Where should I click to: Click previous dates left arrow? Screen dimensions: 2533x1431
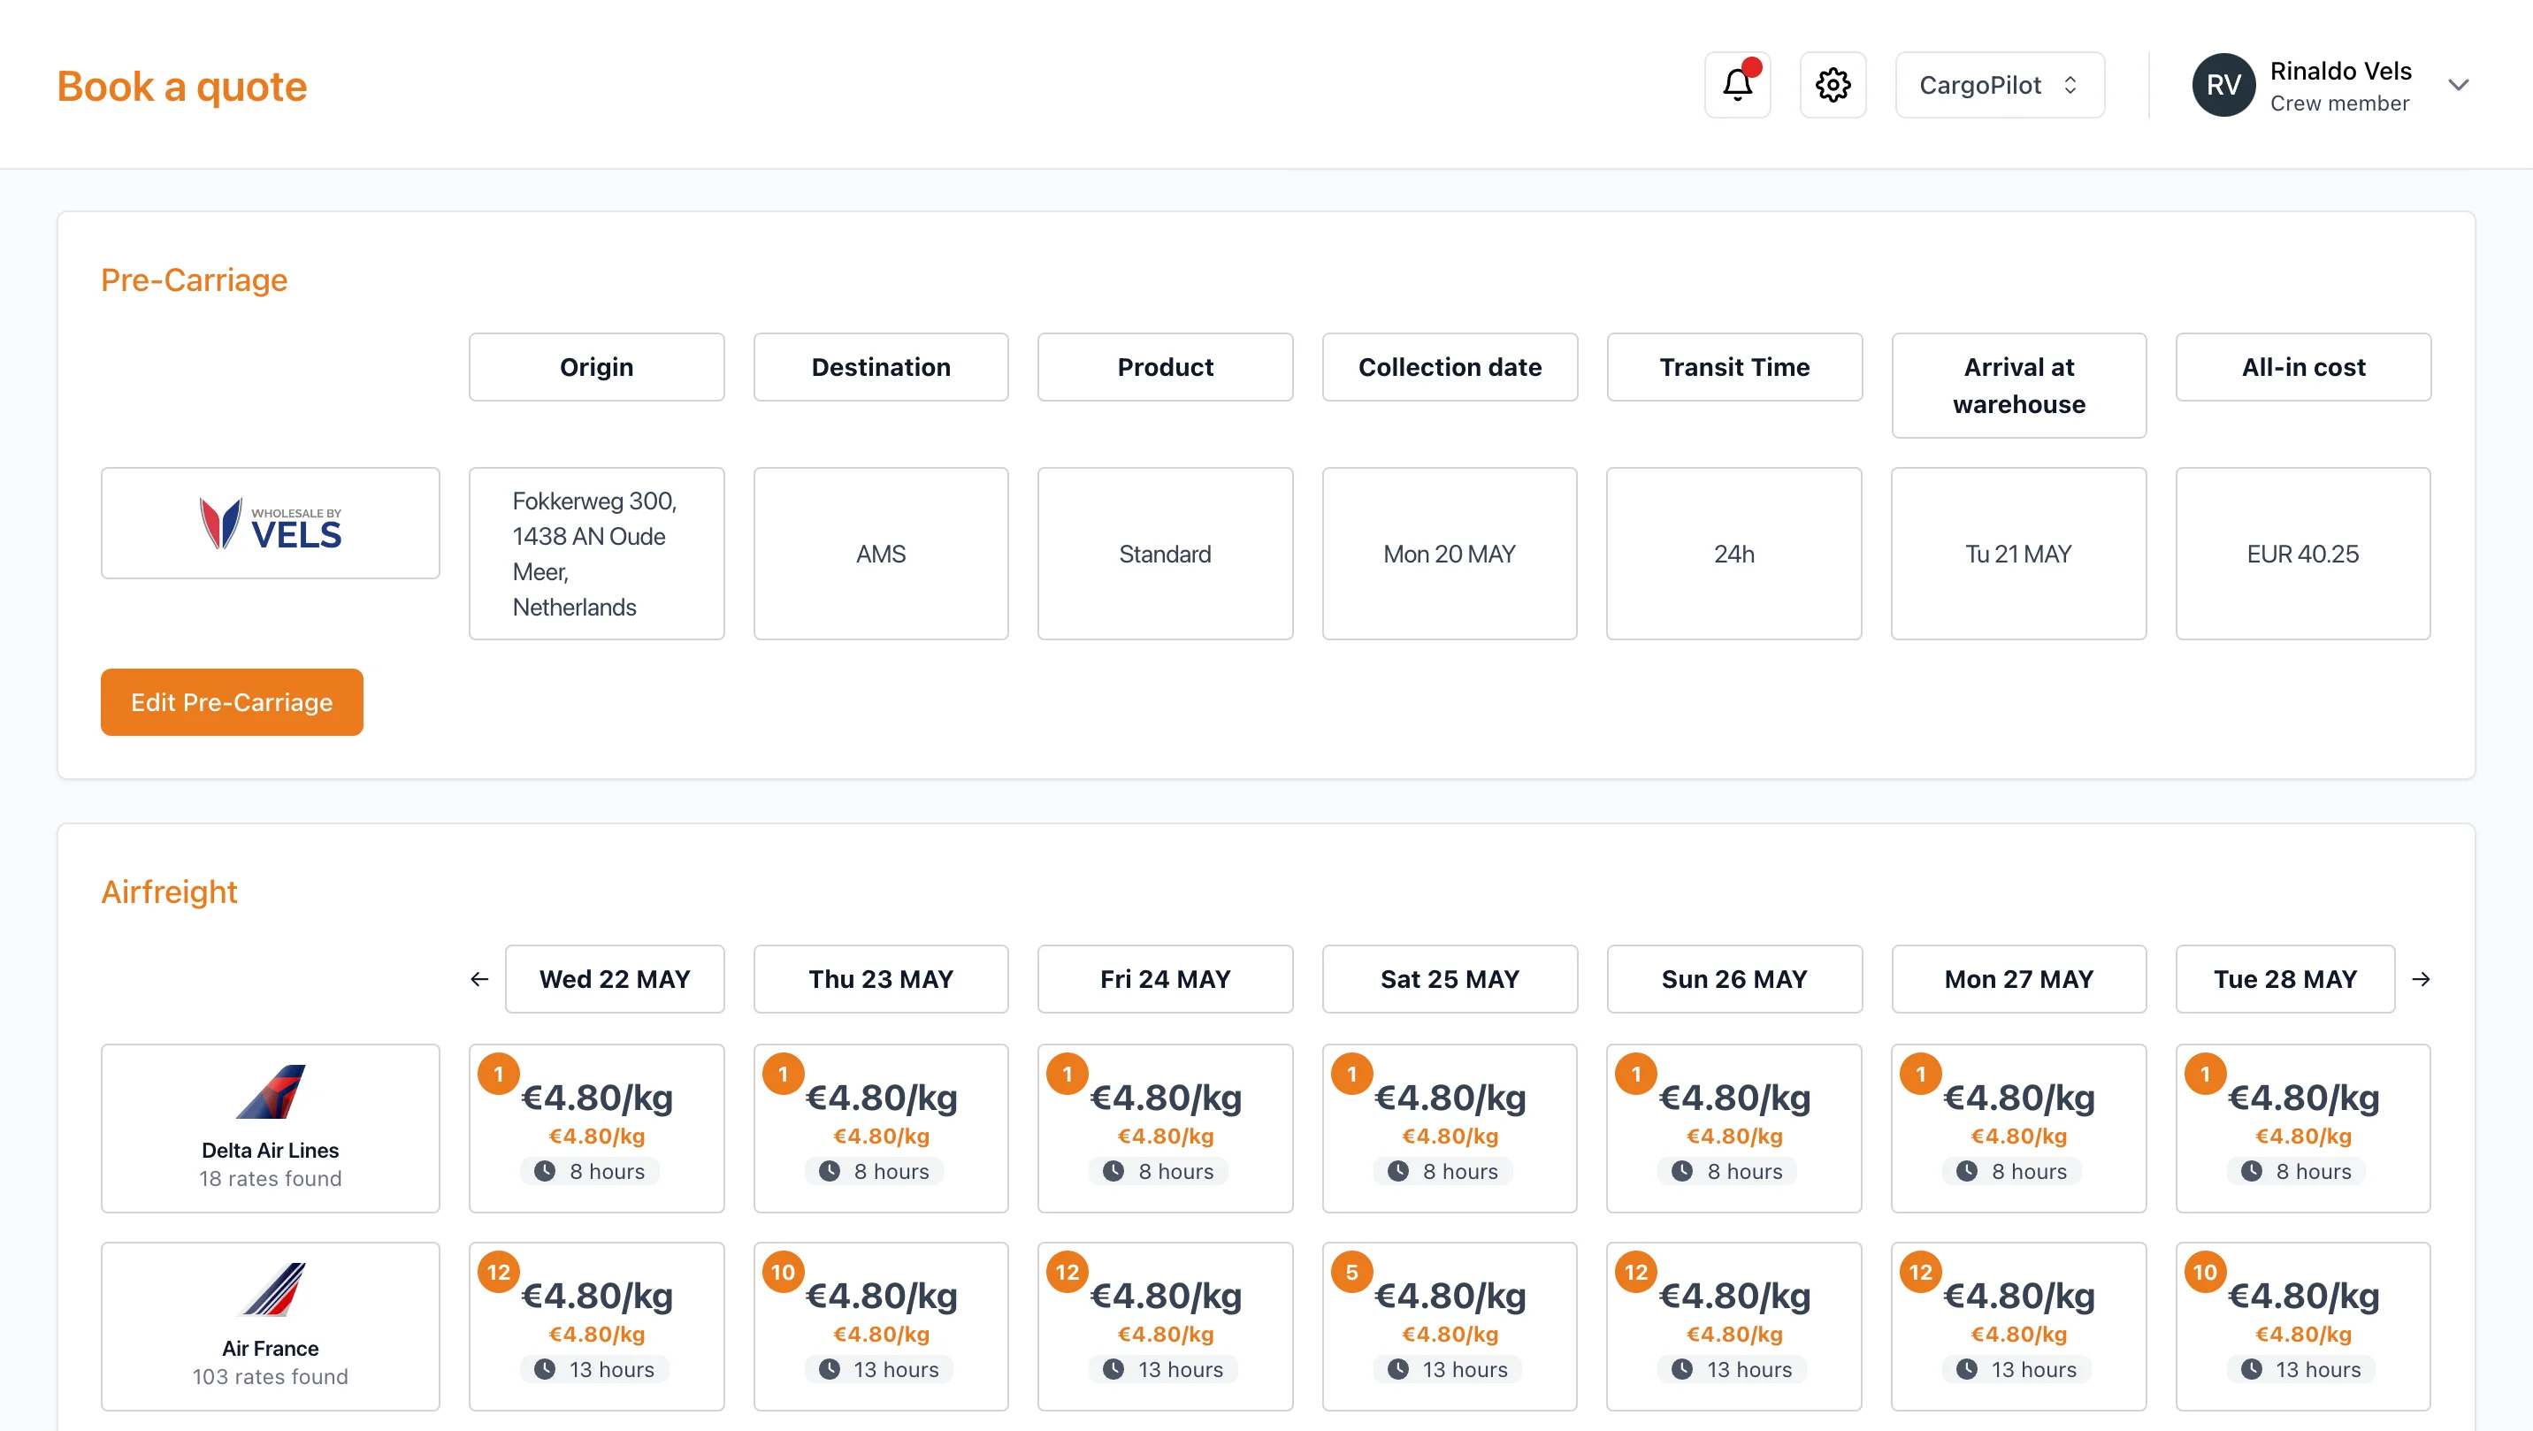coord(478,978)
